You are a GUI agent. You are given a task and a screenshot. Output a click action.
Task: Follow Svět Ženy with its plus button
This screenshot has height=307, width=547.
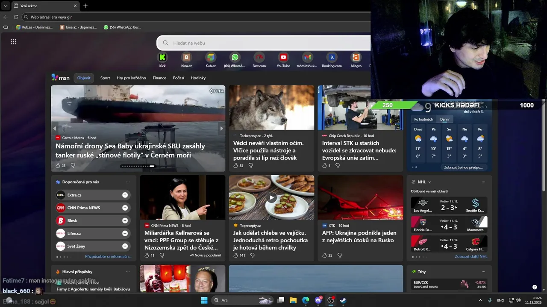coord(125,246)
